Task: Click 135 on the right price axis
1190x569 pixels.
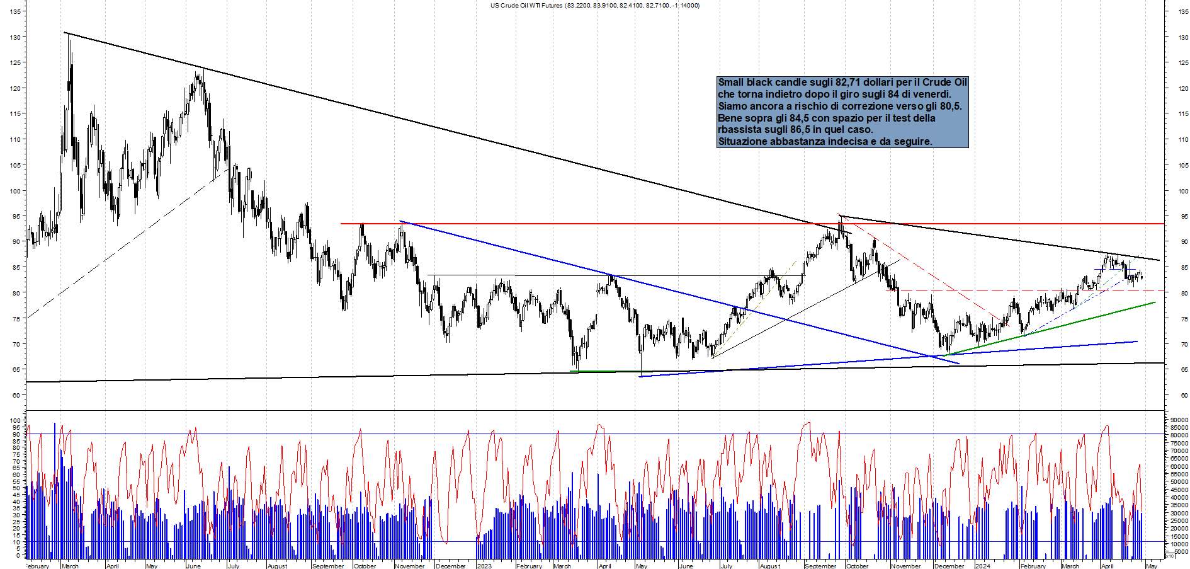Action: (1184, 11)
